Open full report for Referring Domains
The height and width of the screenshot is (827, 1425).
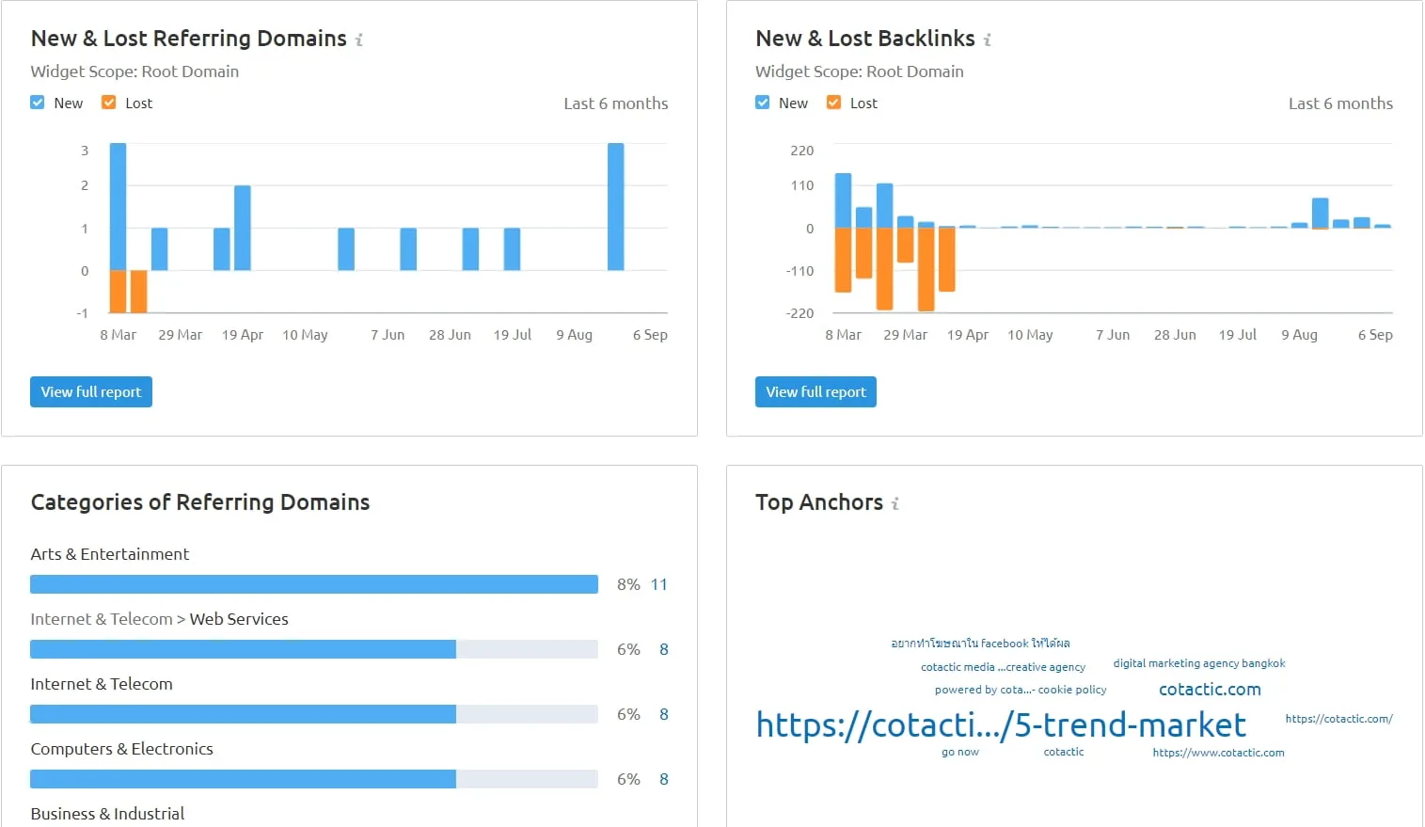[91, 392]
